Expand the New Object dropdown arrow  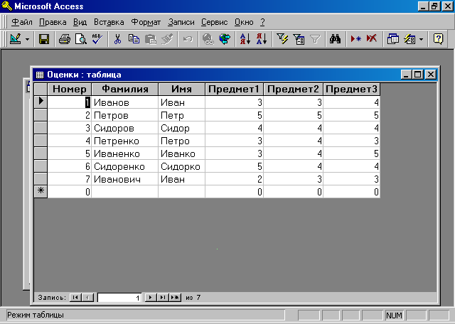tap(422, 39)
